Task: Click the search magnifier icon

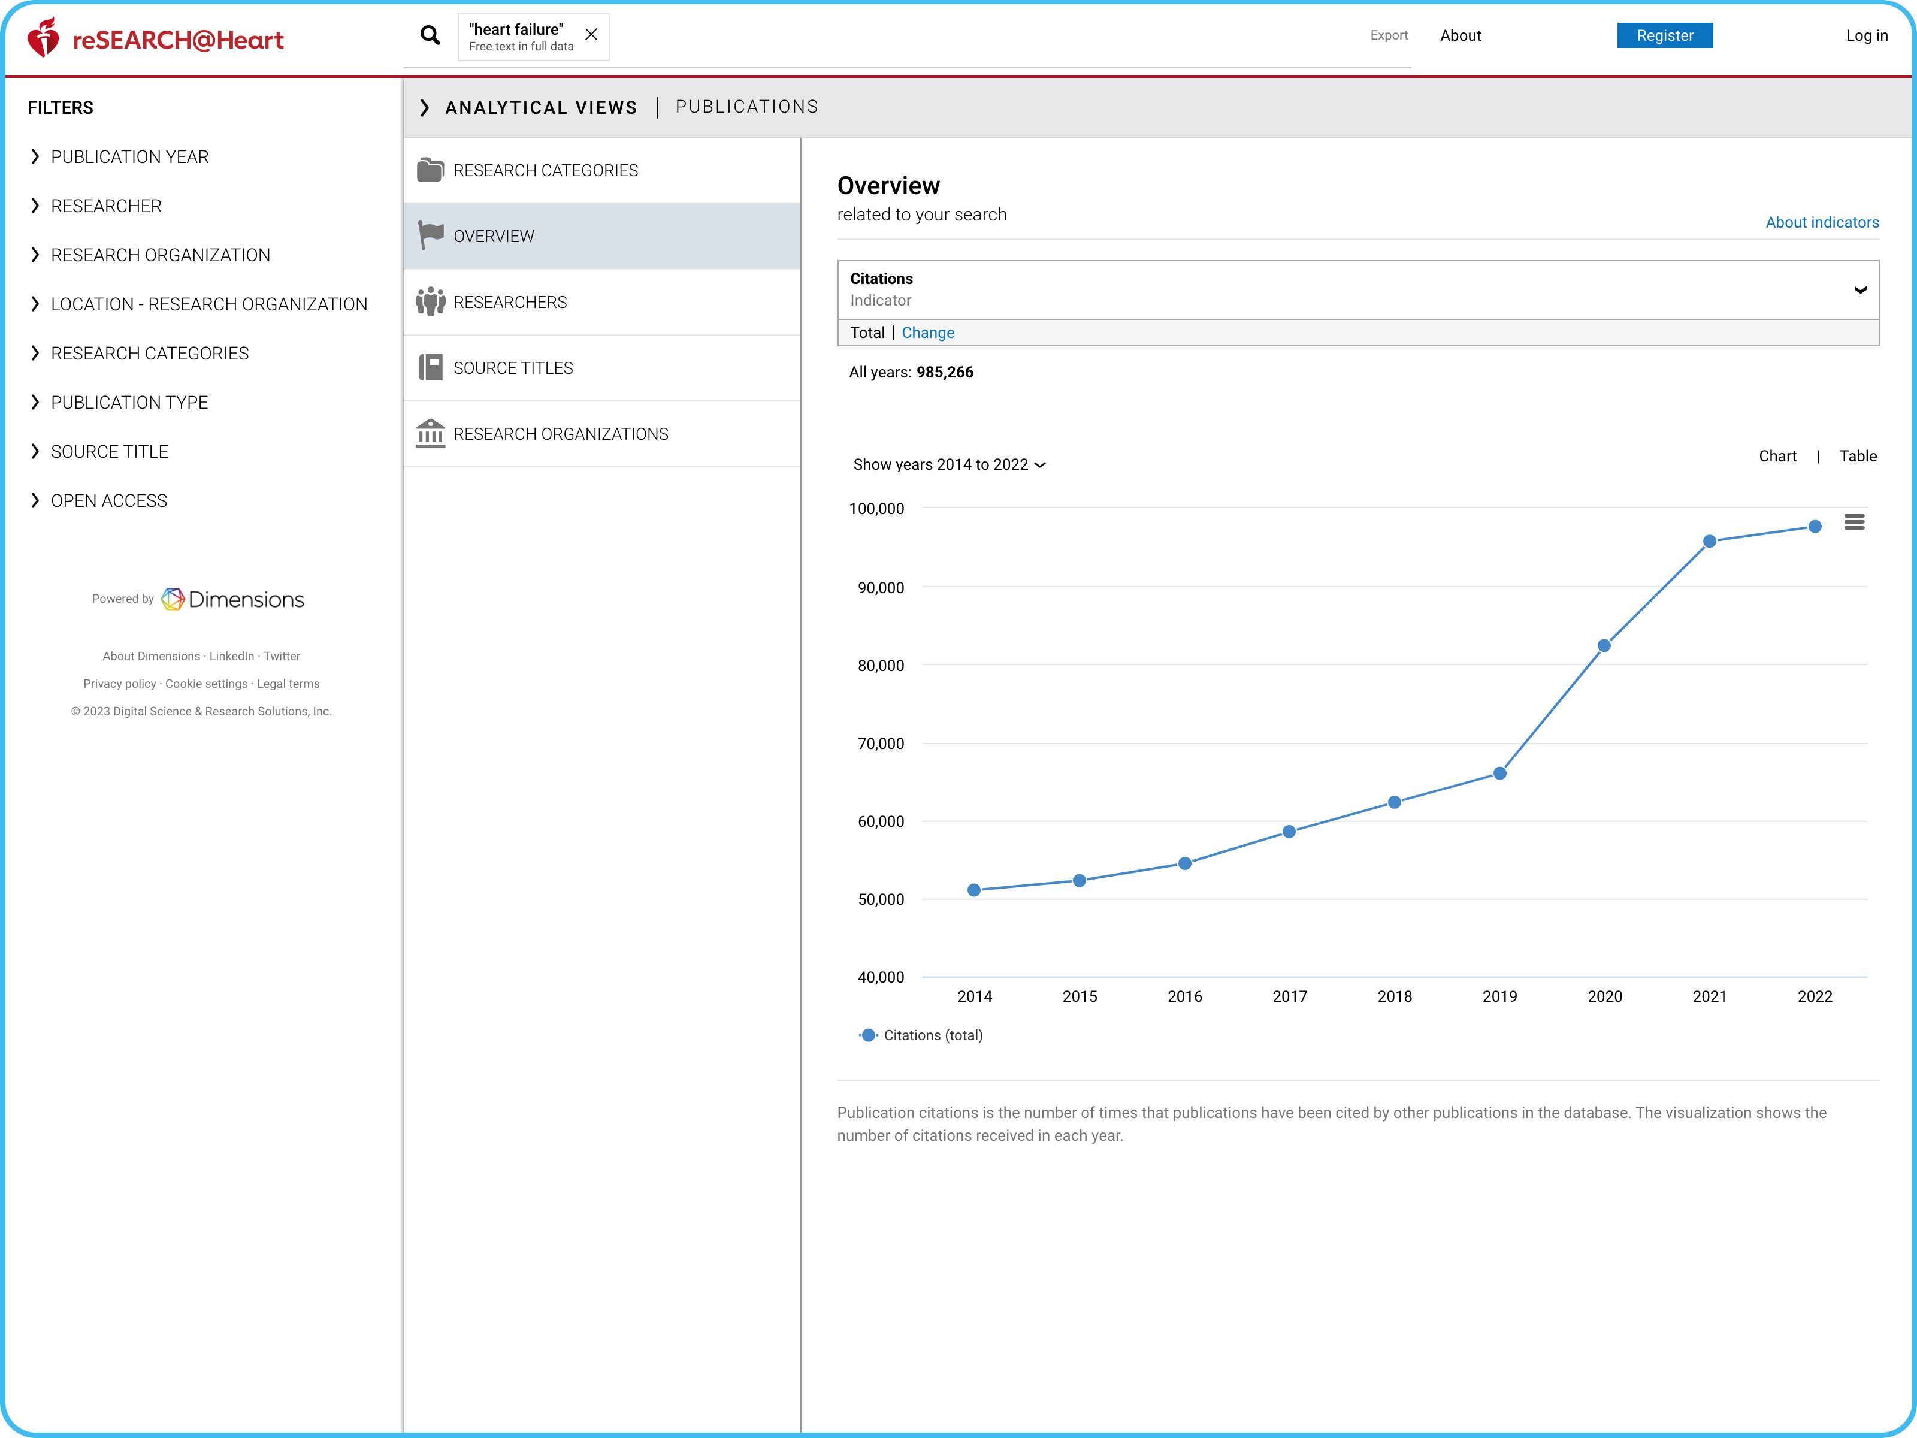Action: pyautogui.click(x=430, y=35)
